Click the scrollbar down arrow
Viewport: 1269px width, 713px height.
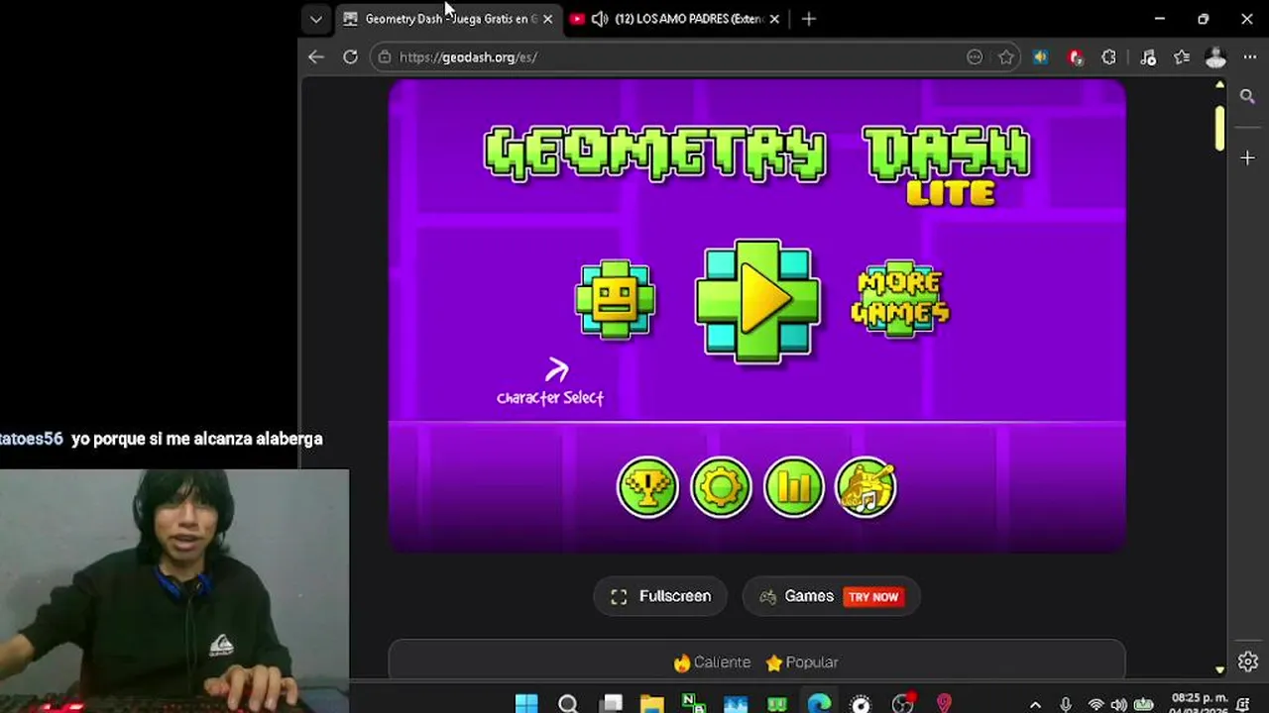[1219, 670]
